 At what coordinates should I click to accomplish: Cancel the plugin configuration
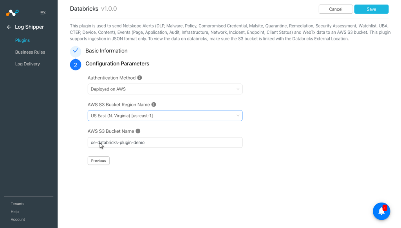pos(336,9)
